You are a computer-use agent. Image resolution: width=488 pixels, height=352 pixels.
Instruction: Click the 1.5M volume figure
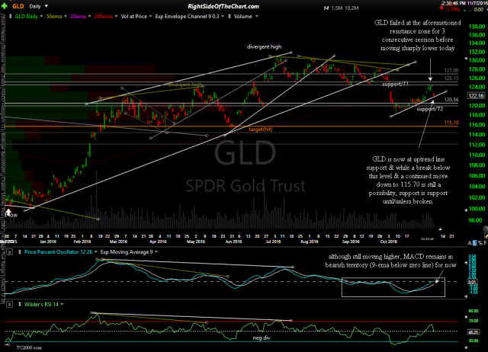337,8
